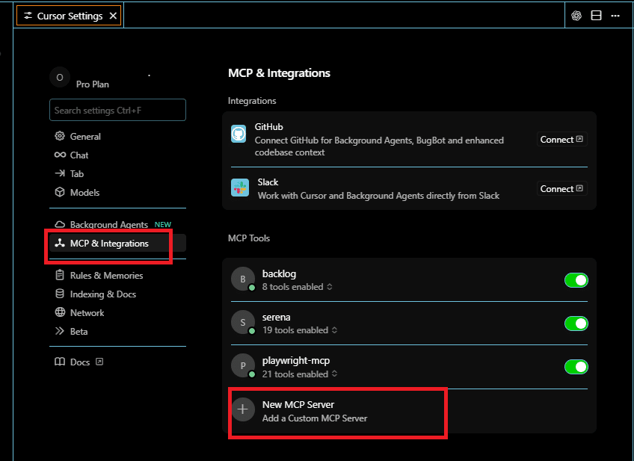This screenshot has width=634, height=461.
Task: Disable the backlog MCP server toggle
Action: tap(576, 280)
